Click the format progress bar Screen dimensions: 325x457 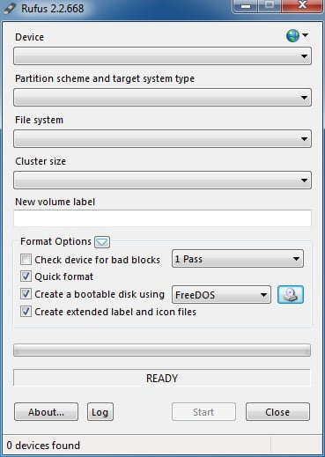162,350
